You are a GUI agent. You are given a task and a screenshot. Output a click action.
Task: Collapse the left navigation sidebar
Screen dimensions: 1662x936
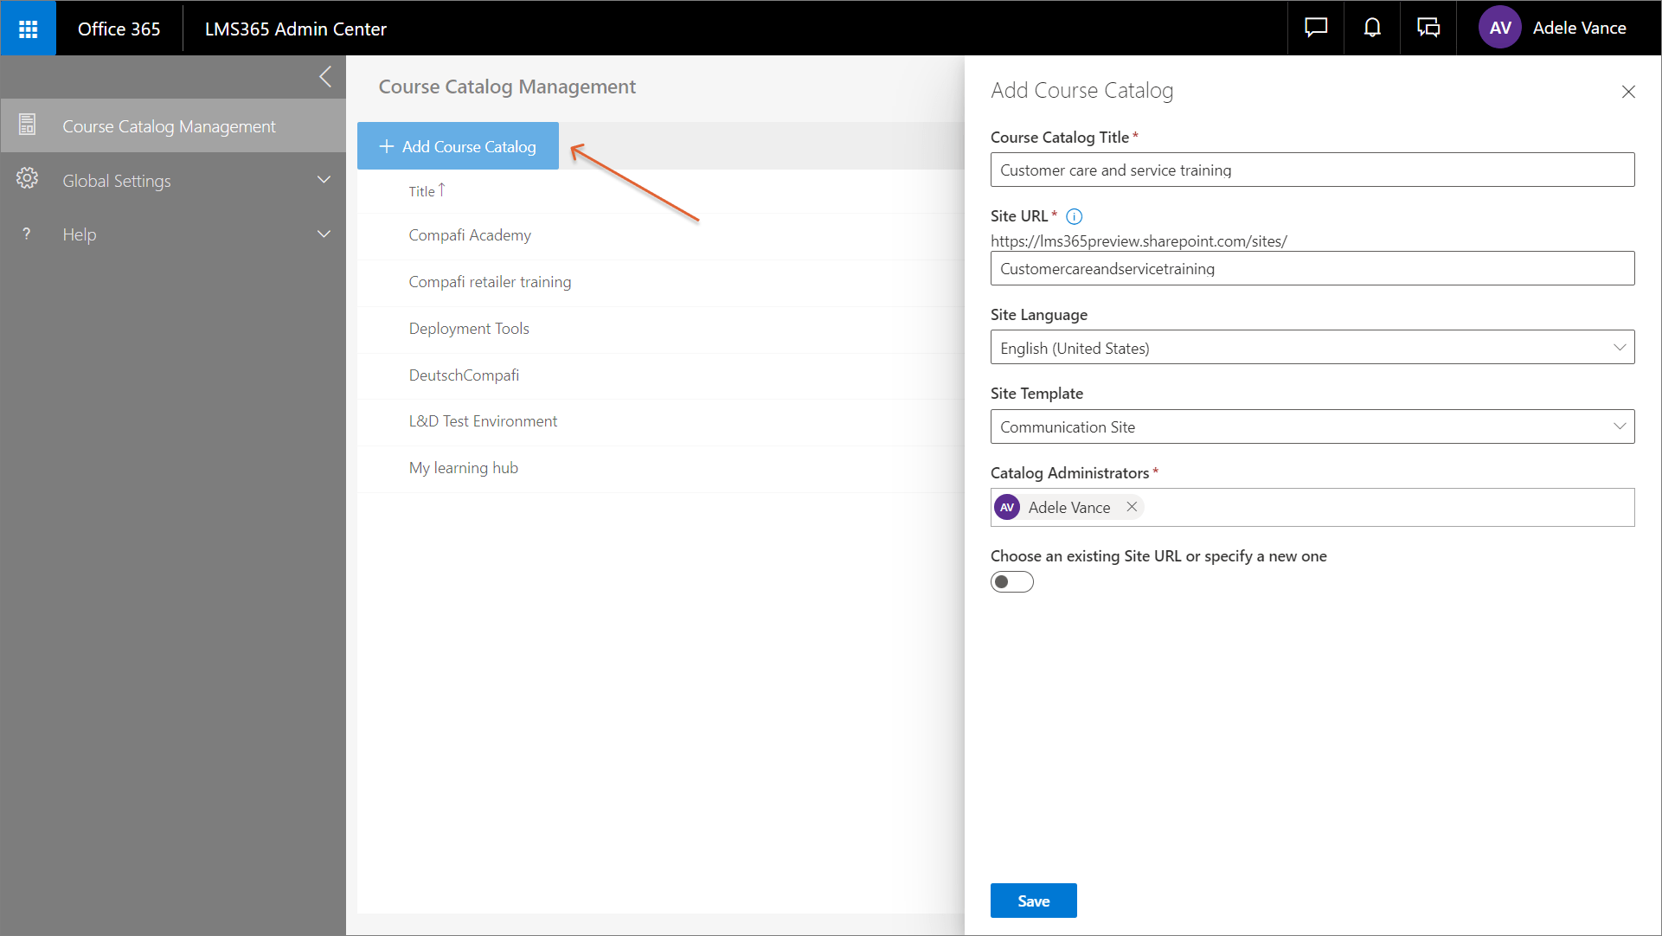(x=325, y=76)
